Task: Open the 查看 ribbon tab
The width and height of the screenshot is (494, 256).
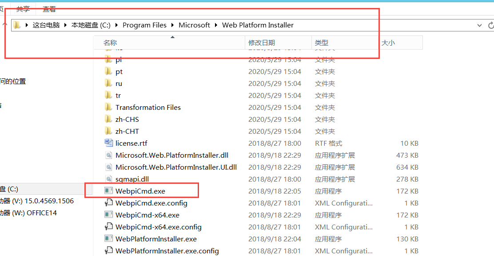Action: point(49,9)
